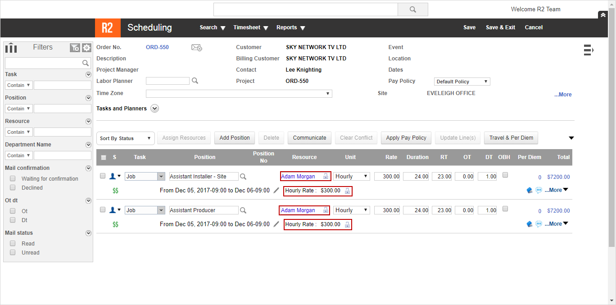Expand the Tasks and Planners section
Screen dimensions: 616x305
coord(155,109)
